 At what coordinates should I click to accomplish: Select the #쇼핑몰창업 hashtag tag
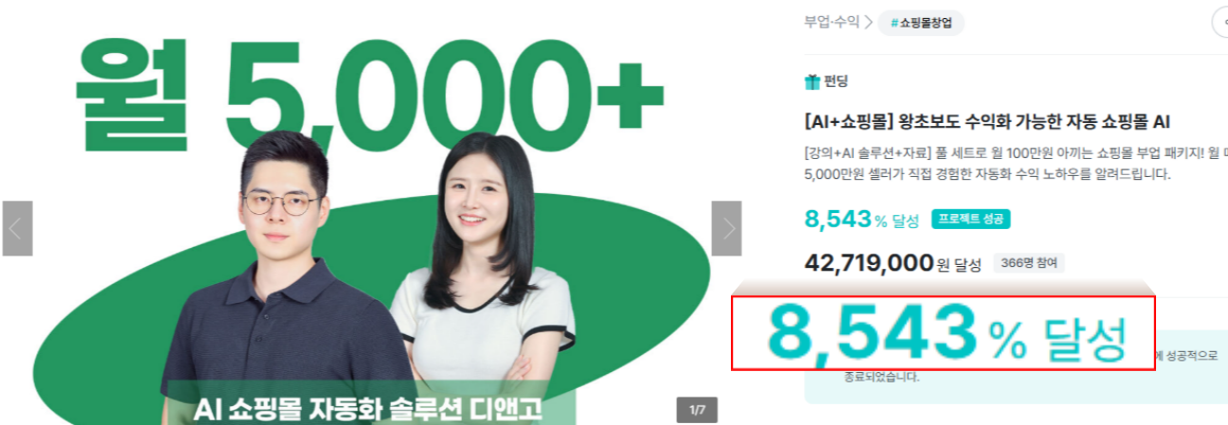[x=921, y=23]
